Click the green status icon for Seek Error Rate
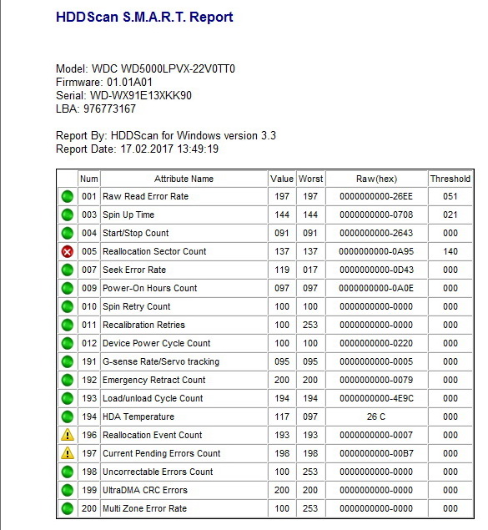Viewport: 488px width, 530px height. point(68,270)
